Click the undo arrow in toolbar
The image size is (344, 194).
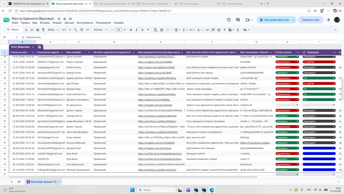coord(26,30)
